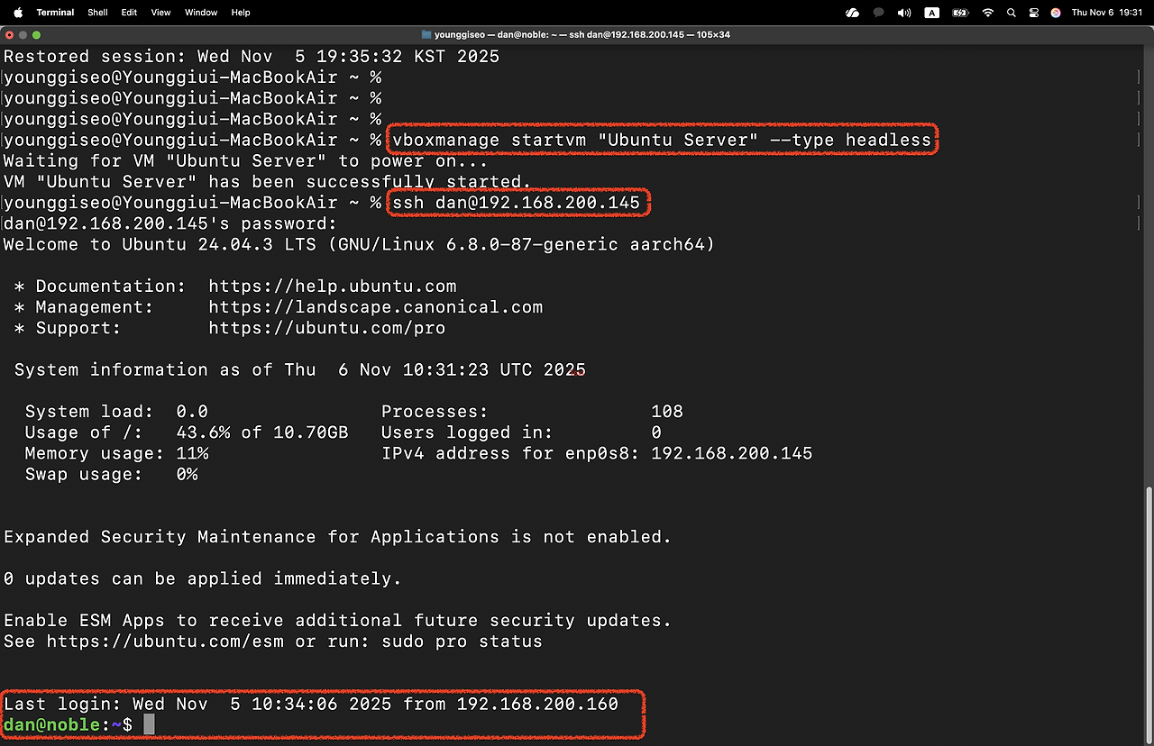Click the "Last login: Wed Nov 5" line
The image size is (1154, 746).
311,705
